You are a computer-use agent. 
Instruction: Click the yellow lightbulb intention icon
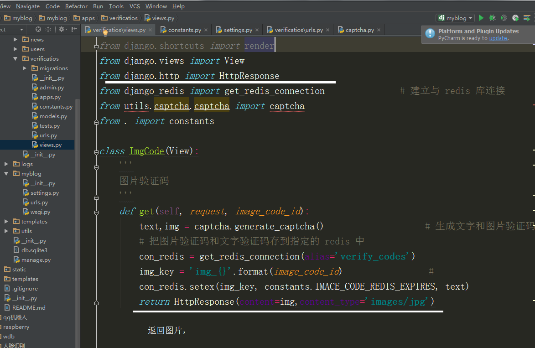tap(105, 33)
